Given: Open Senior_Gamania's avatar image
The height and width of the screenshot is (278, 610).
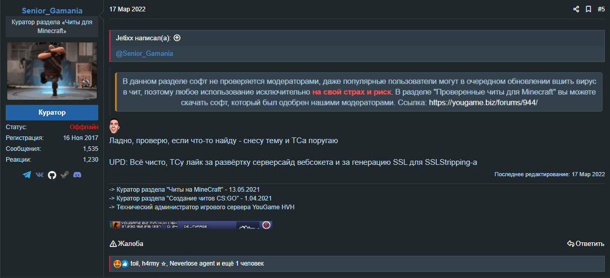Looking at the screenshot, I should point(52,71).
